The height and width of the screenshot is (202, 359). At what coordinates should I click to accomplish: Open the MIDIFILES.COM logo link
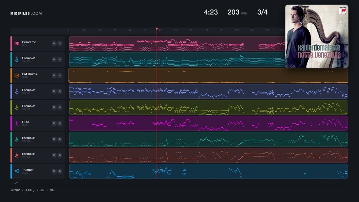(26, 13)
